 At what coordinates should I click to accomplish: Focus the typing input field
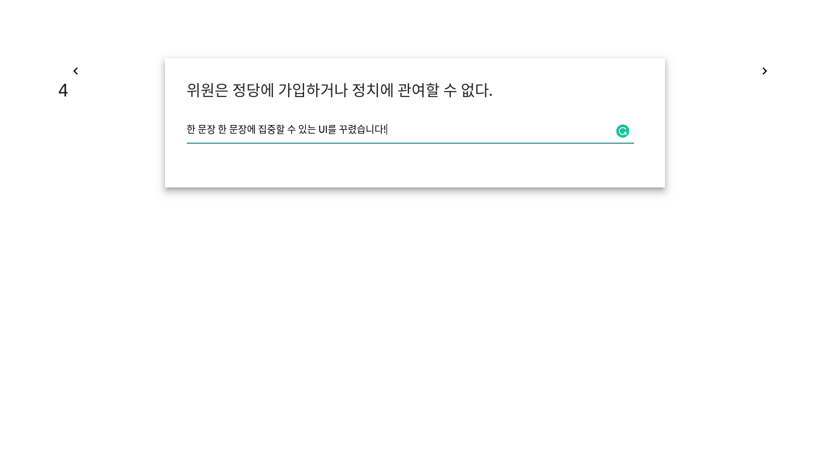click(x=410, y=129)
